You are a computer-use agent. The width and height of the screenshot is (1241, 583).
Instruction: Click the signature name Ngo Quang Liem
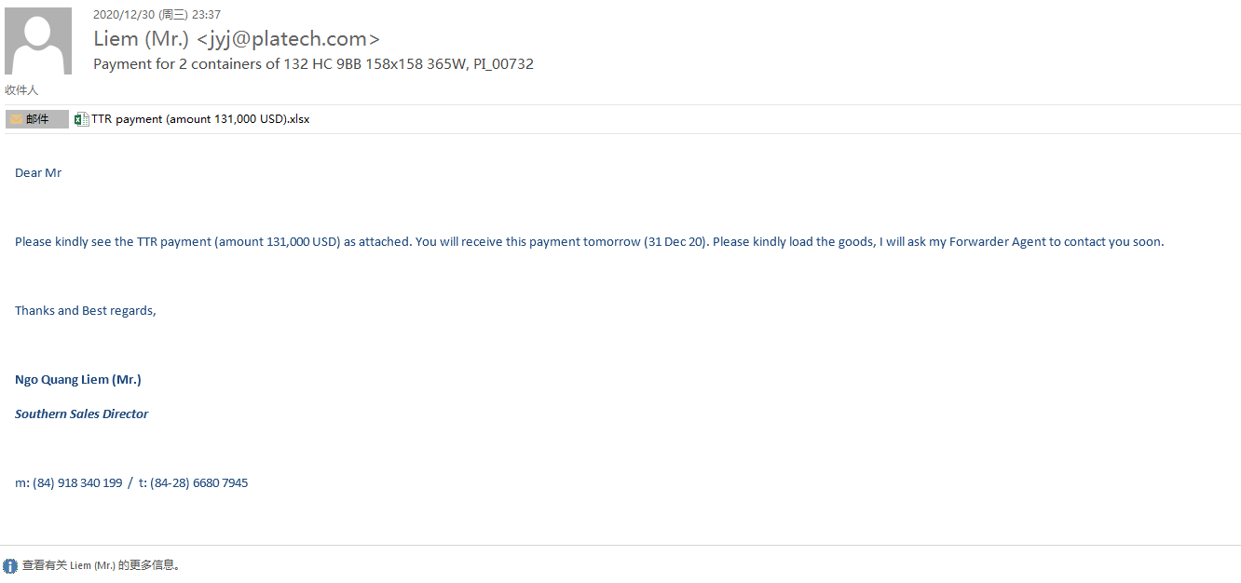(78, 380)
